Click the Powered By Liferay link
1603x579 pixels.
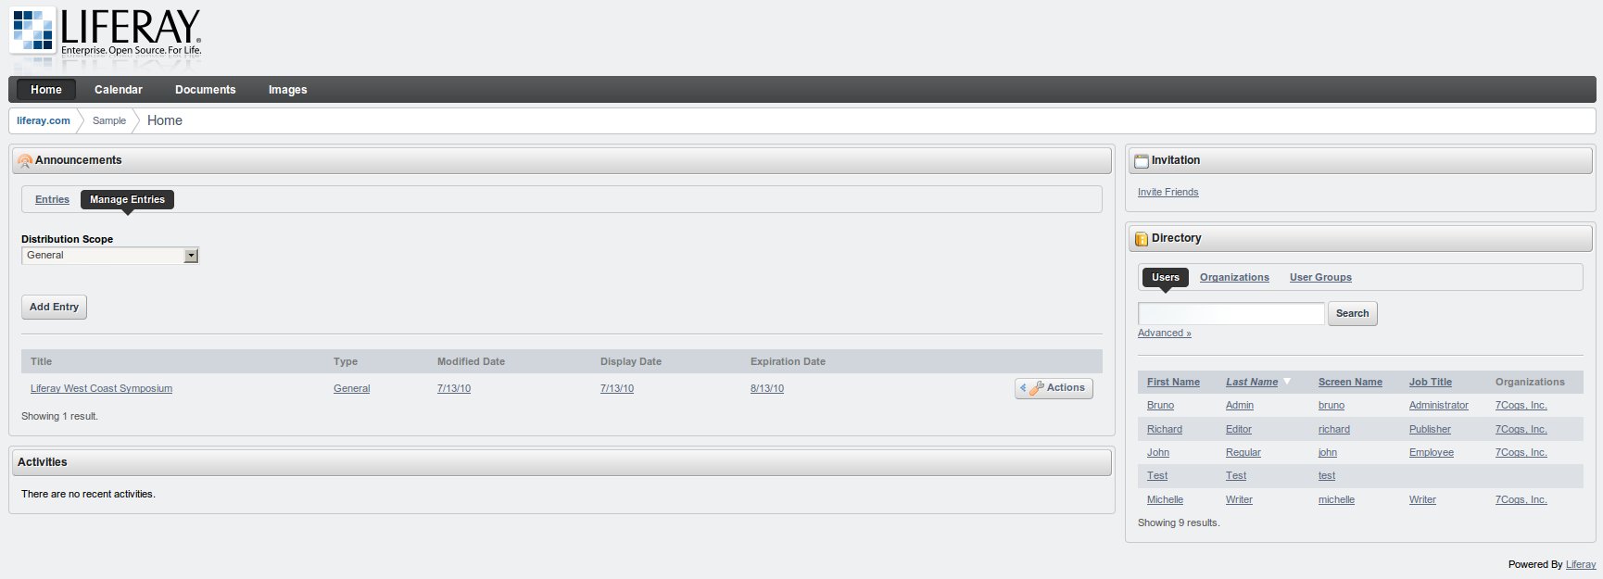(1581, 564)
